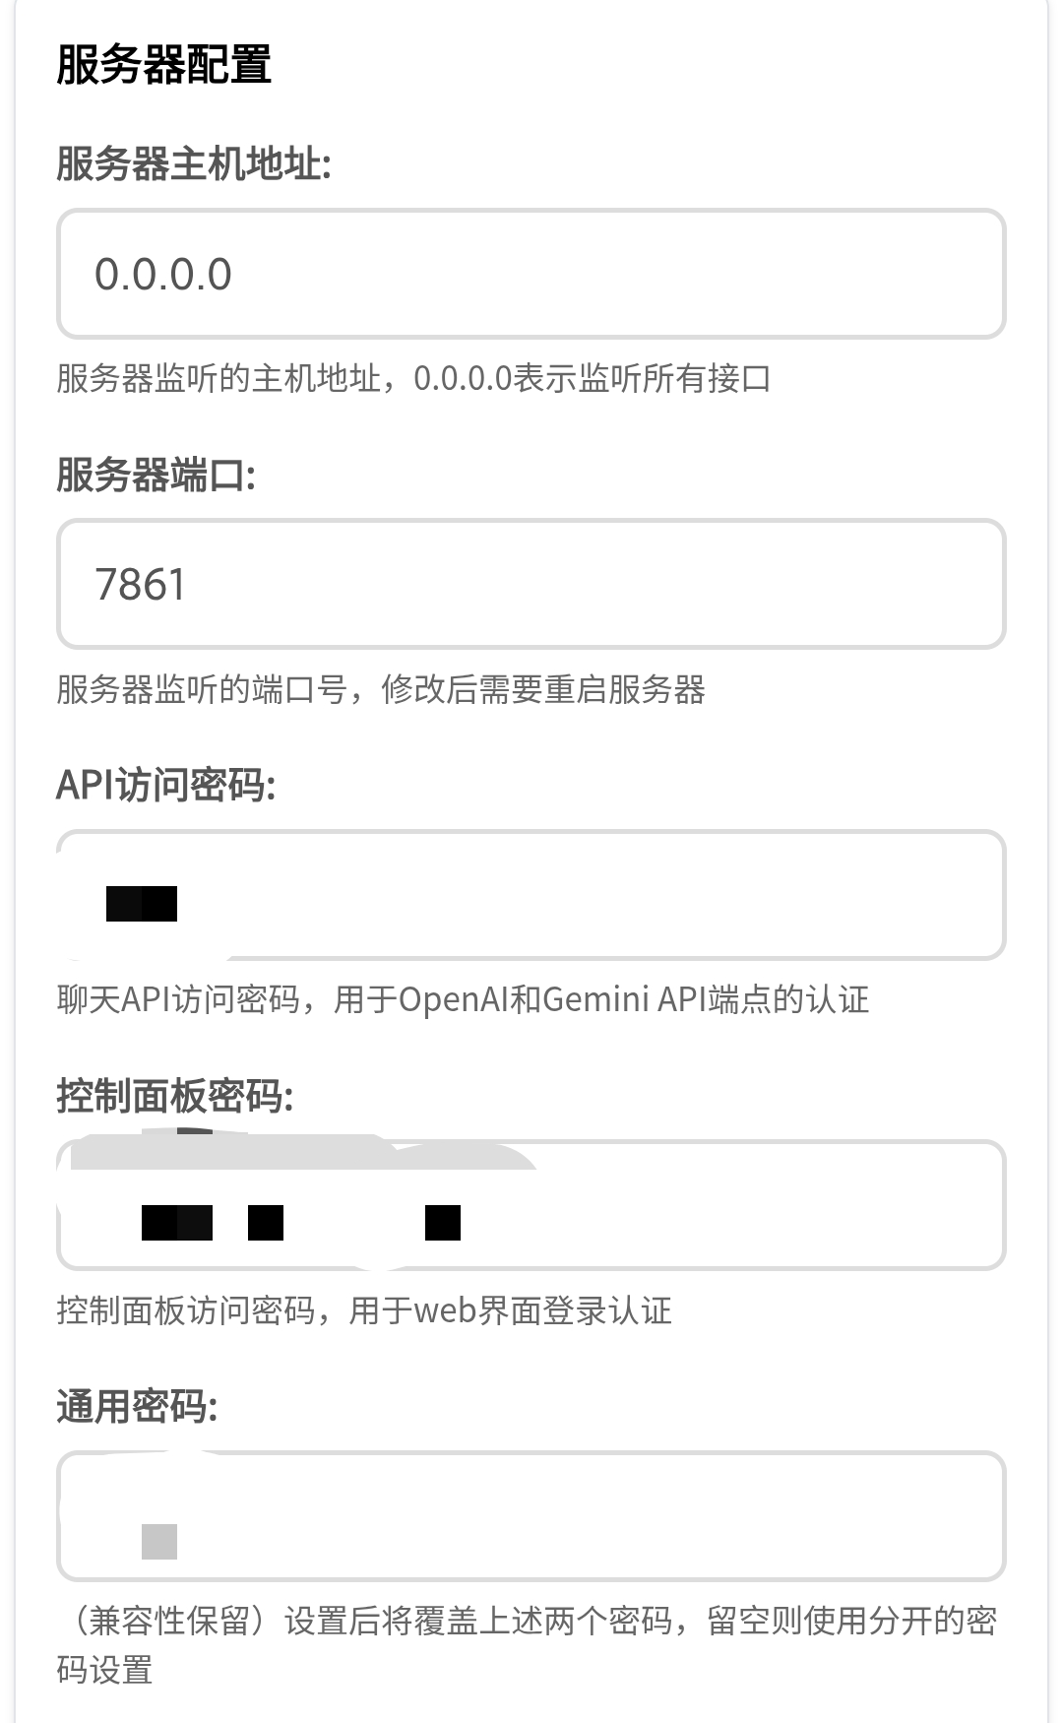Image resolution: width=1062 pixels, height=1723 pixels.
Task: Click the API访问密码 label
Action: point(167,787)
